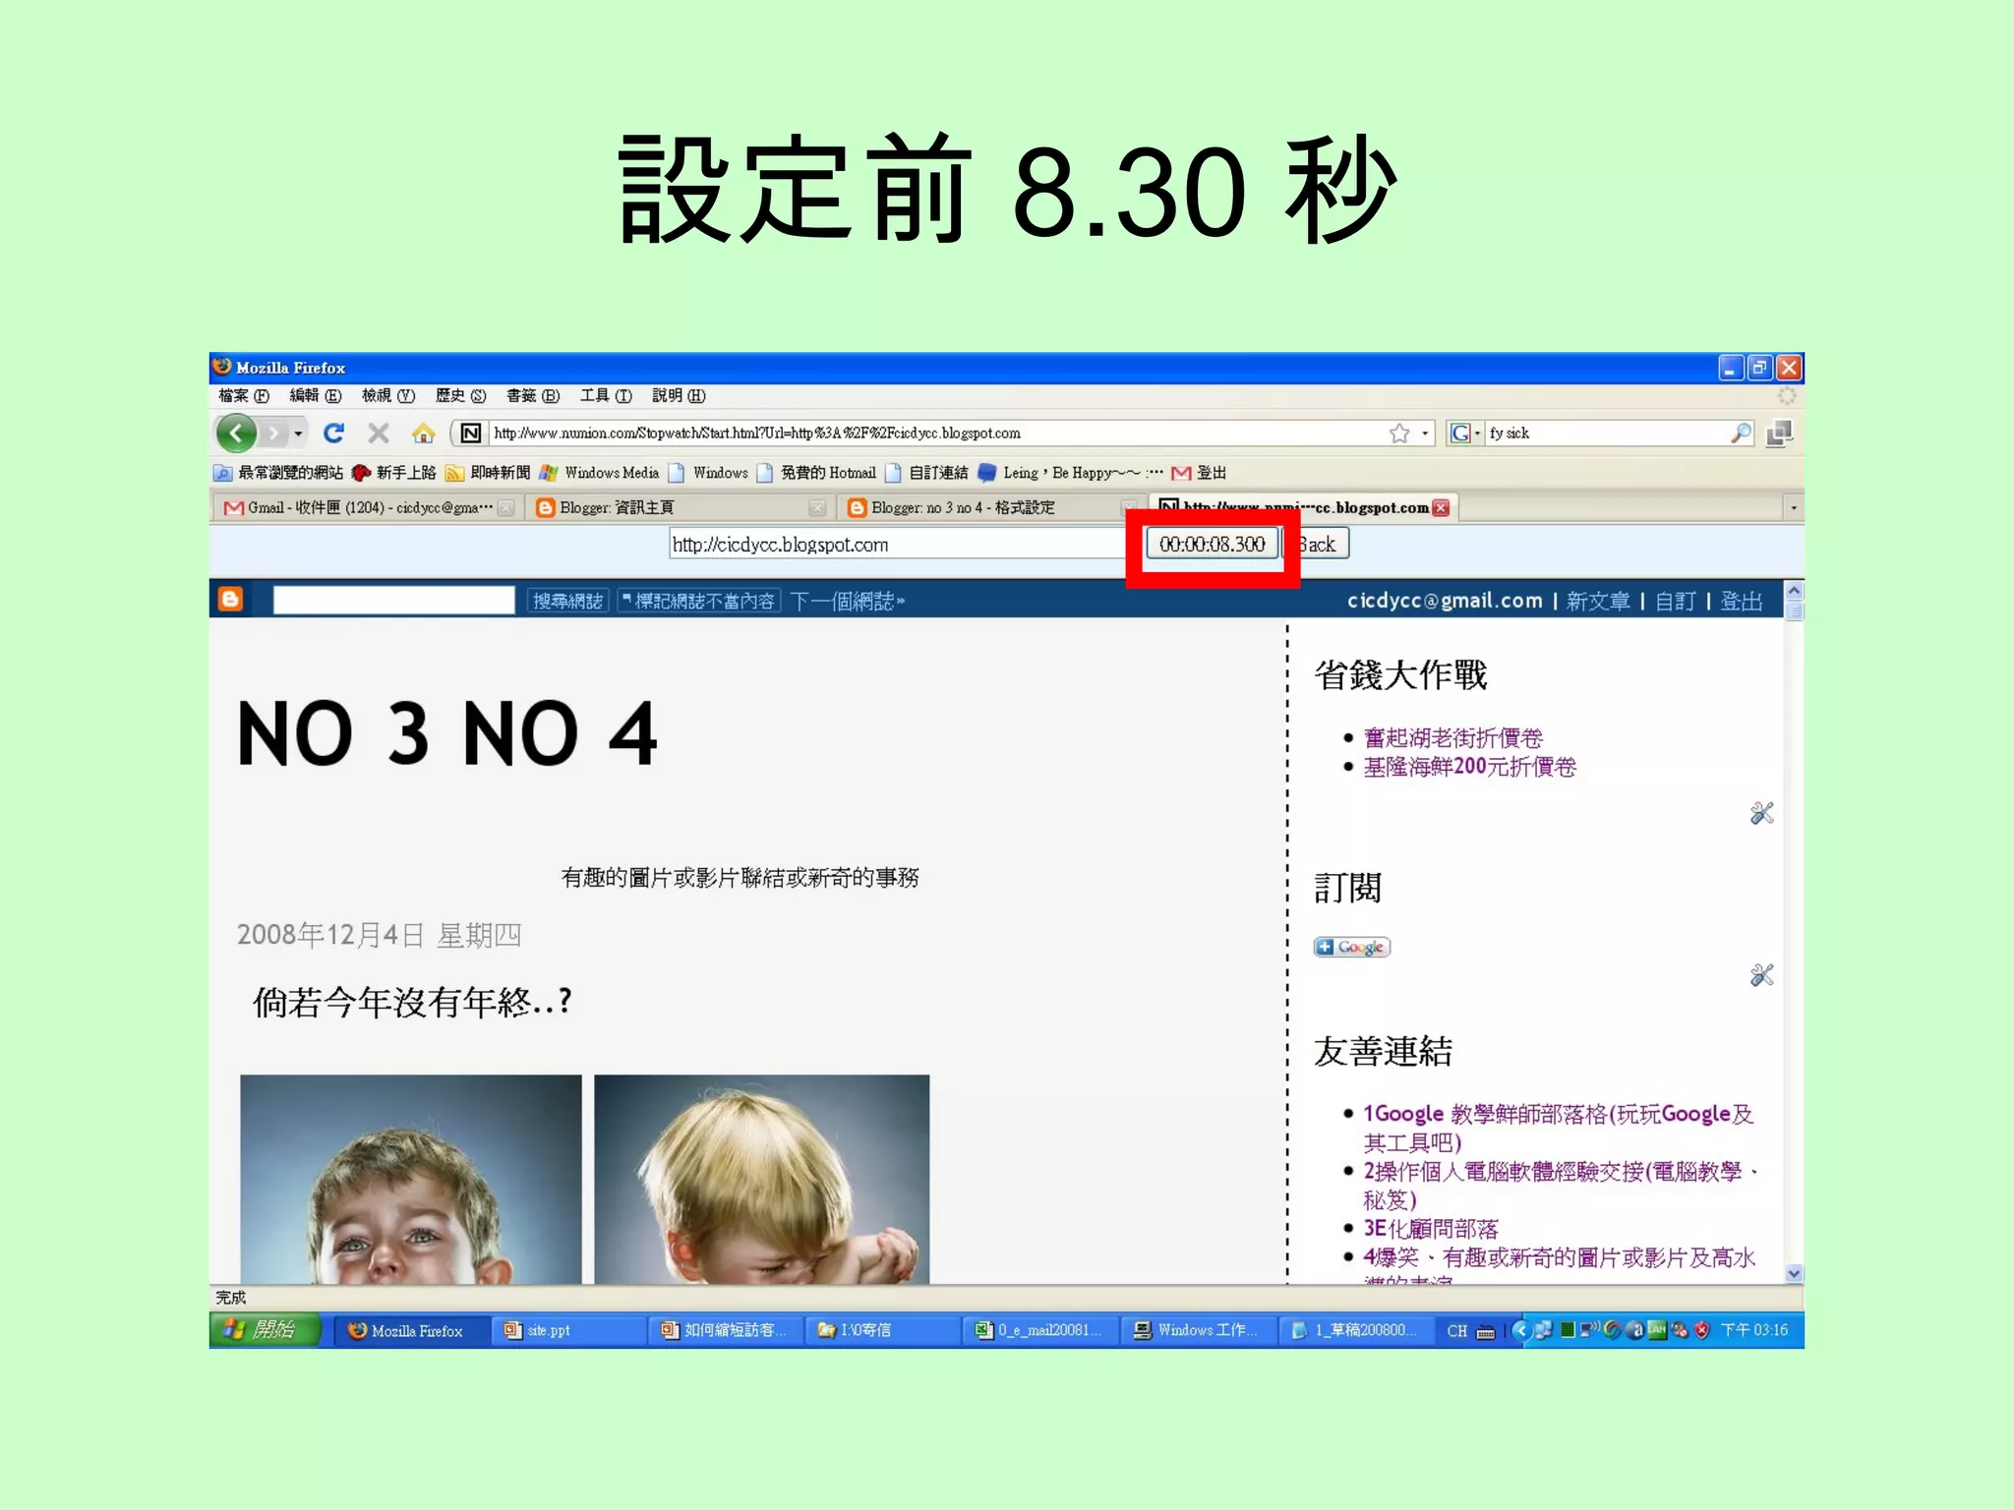Close the blogspot.com stopwatch tab
This screenshot has height=1510, width=2014.
tap(1442, 507)
